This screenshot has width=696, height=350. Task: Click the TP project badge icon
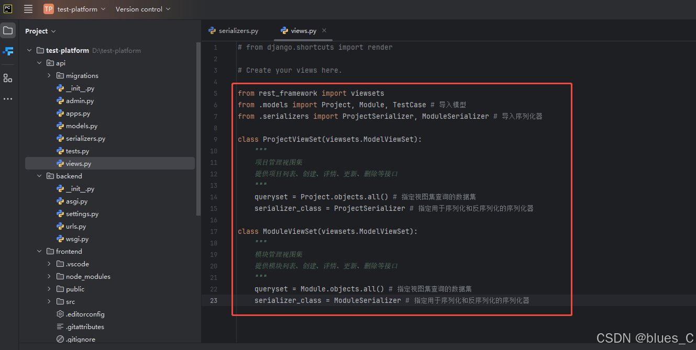click(49, 9)
